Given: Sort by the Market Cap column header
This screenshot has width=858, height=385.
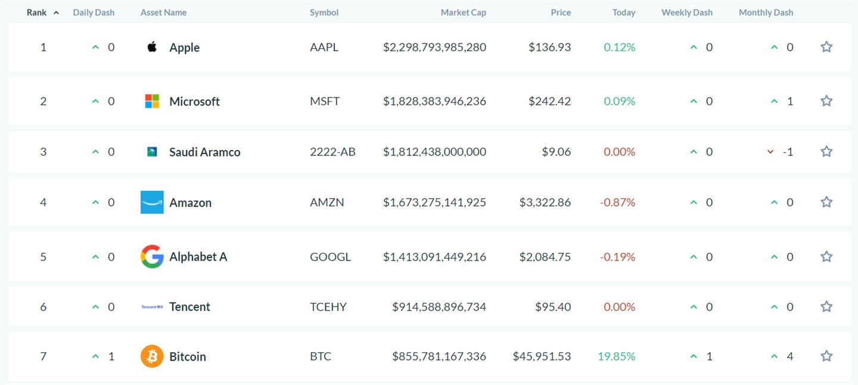Looking at the screenshot, I should tap(463, 12).
